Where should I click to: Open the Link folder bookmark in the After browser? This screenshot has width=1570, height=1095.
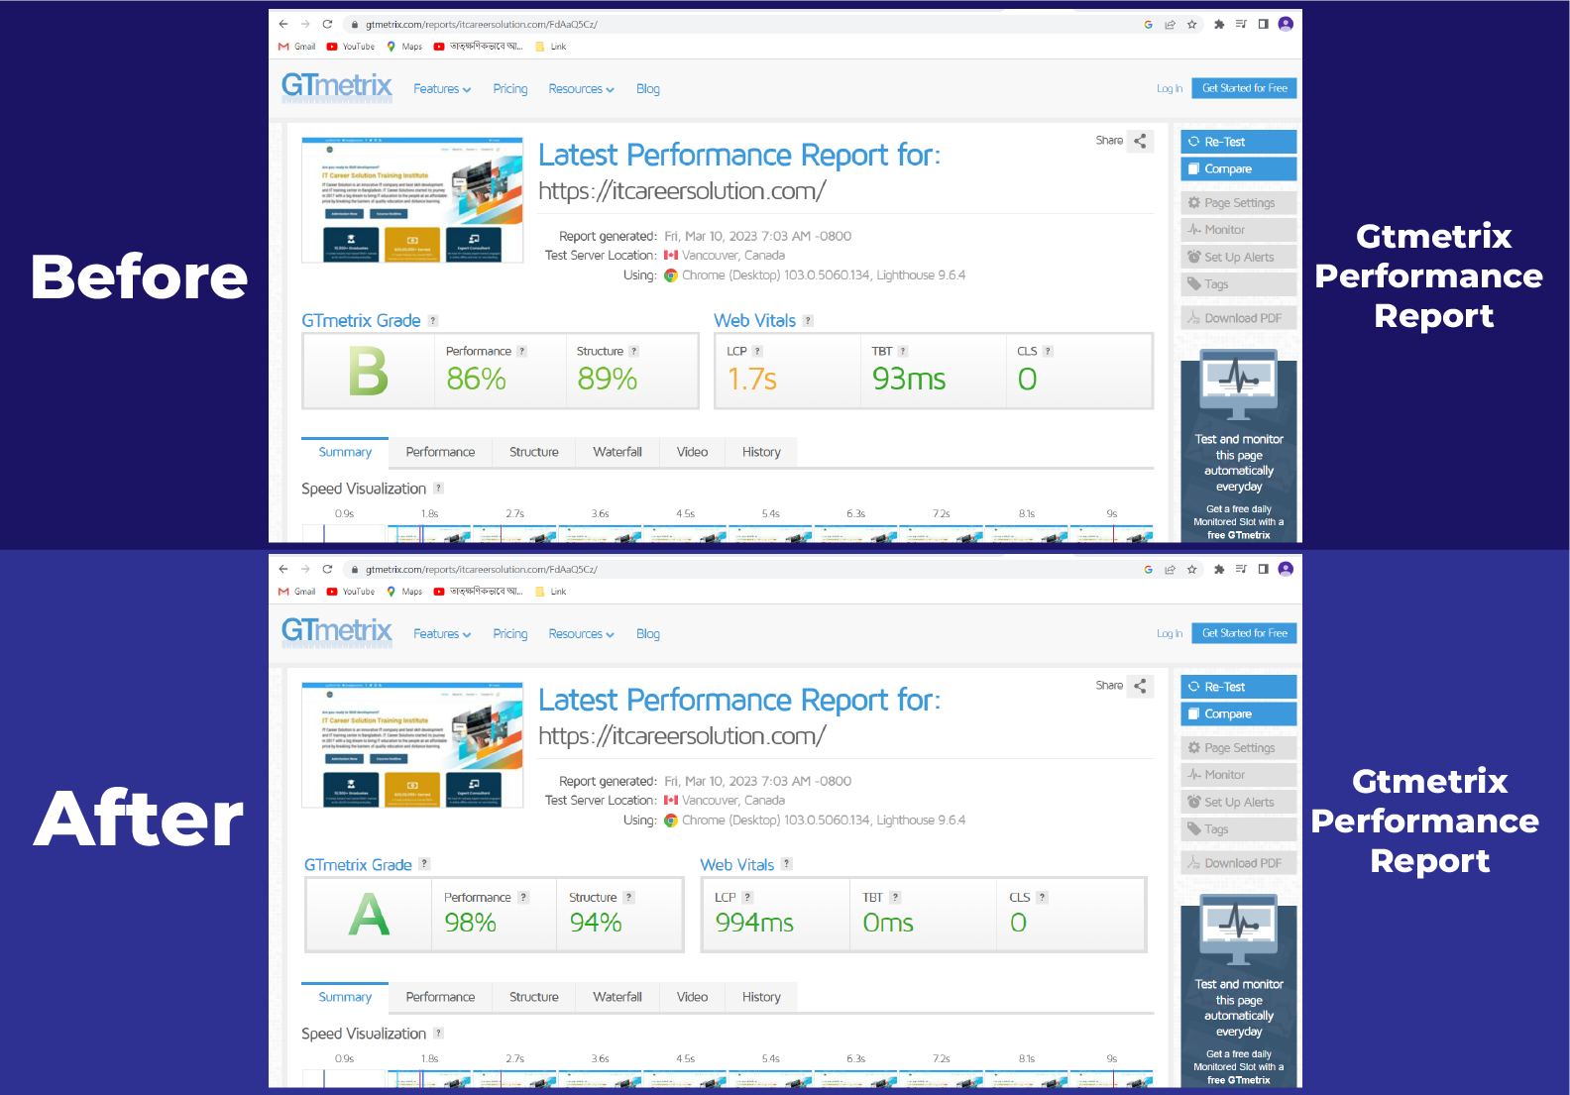coord(551,592)
